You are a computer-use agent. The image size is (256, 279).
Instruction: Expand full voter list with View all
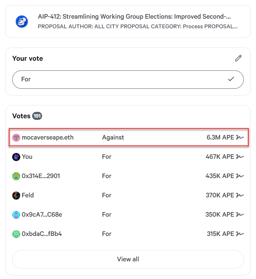coord(128,259)
